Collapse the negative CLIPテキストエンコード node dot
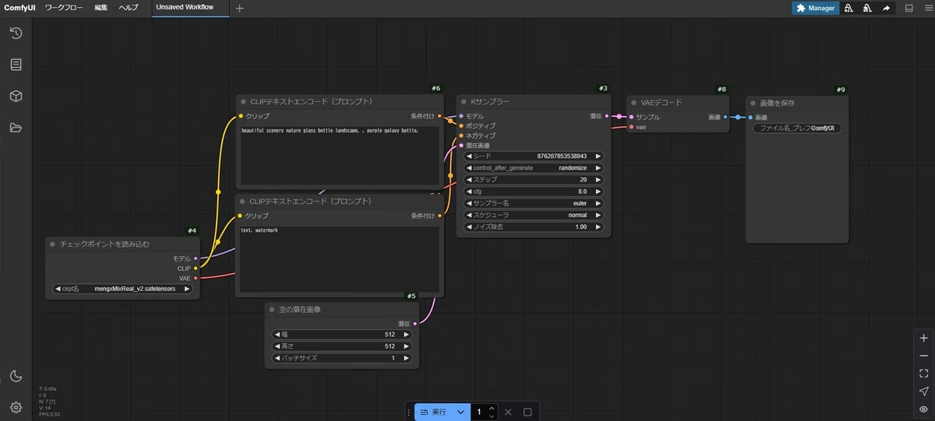Screen dimensions: 935x421 coord(244,201)
